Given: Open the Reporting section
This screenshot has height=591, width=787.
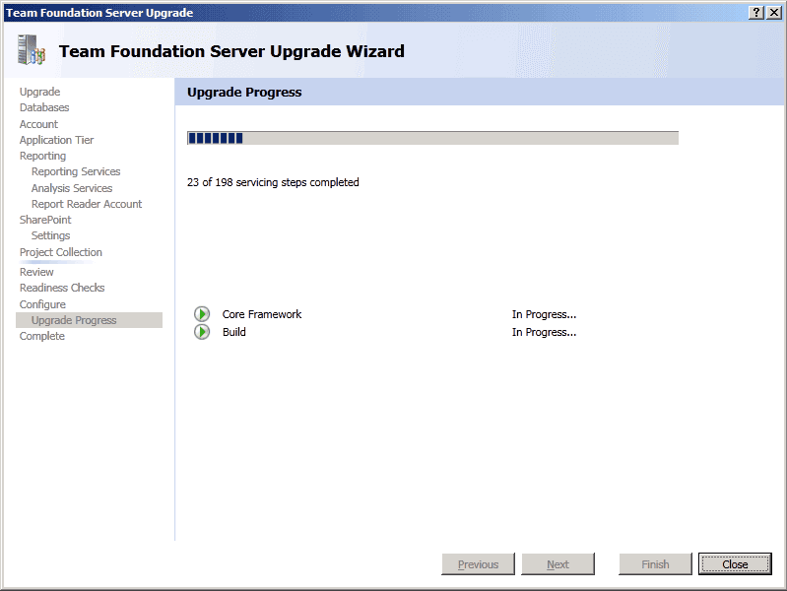Looking at the screenshot, I should [x=42, y=156].
